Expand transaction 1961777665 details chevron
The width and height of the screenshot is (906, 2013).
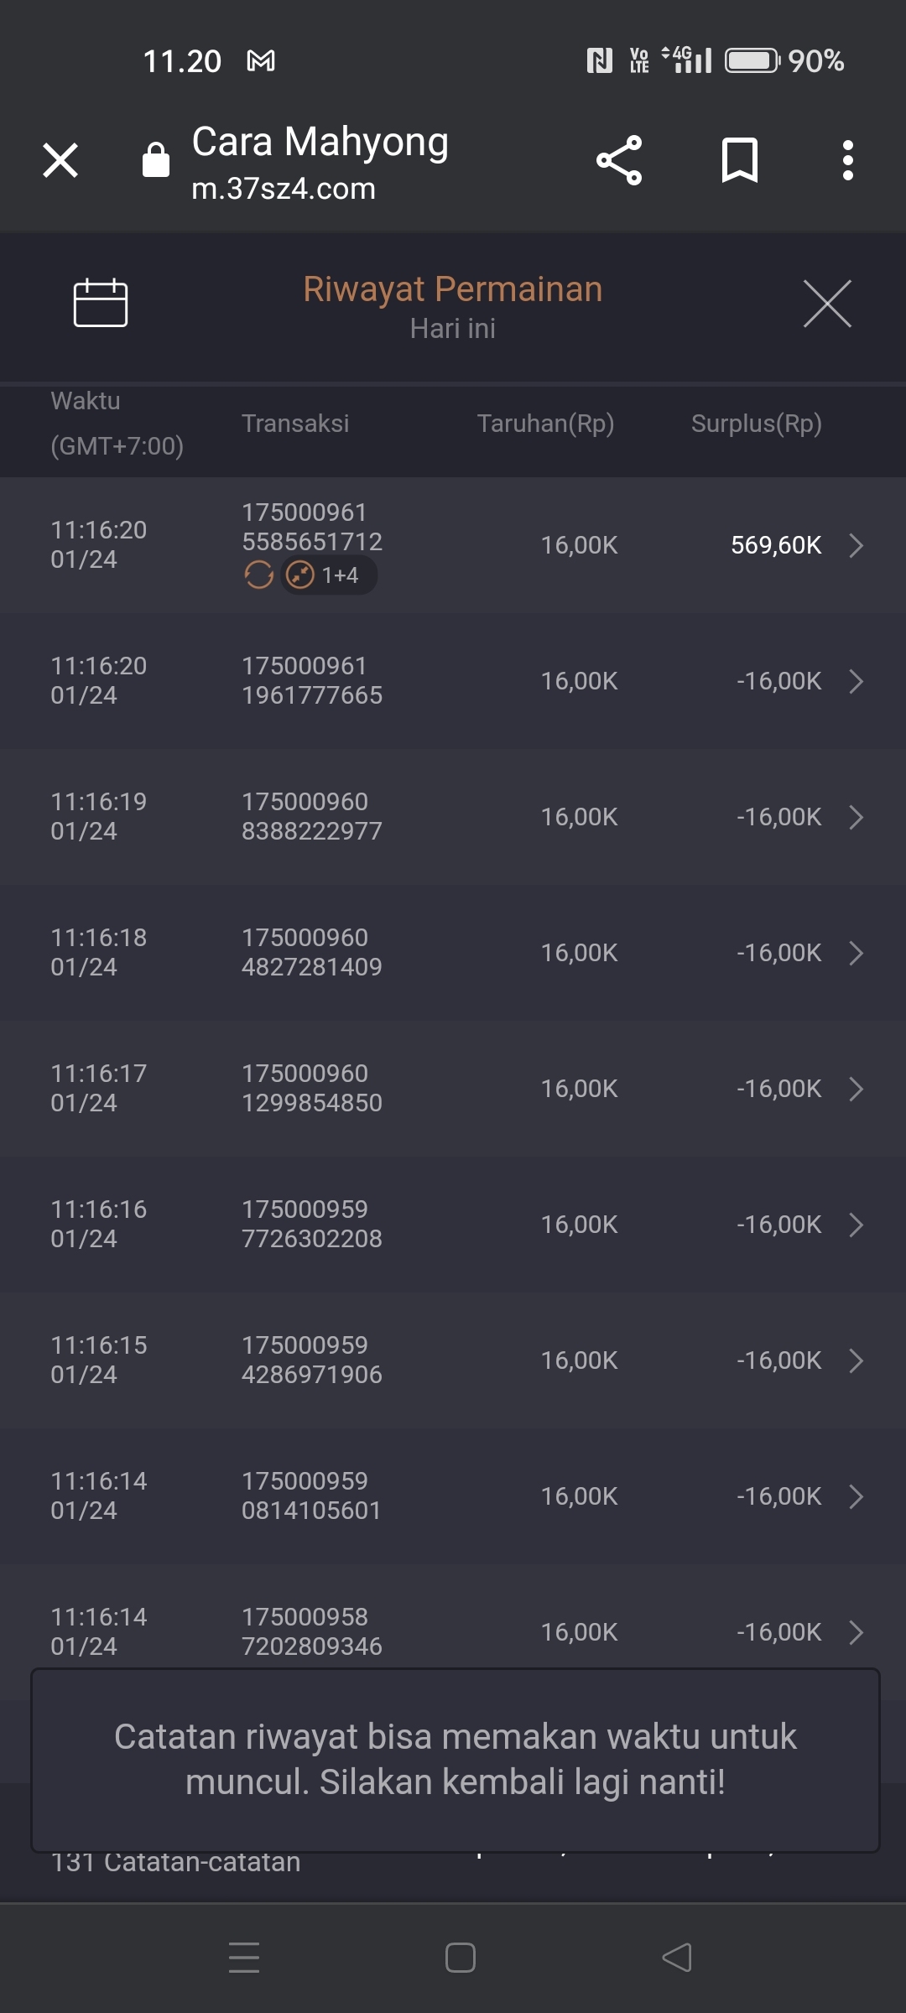pyautogui.click(x=856, y=681)
